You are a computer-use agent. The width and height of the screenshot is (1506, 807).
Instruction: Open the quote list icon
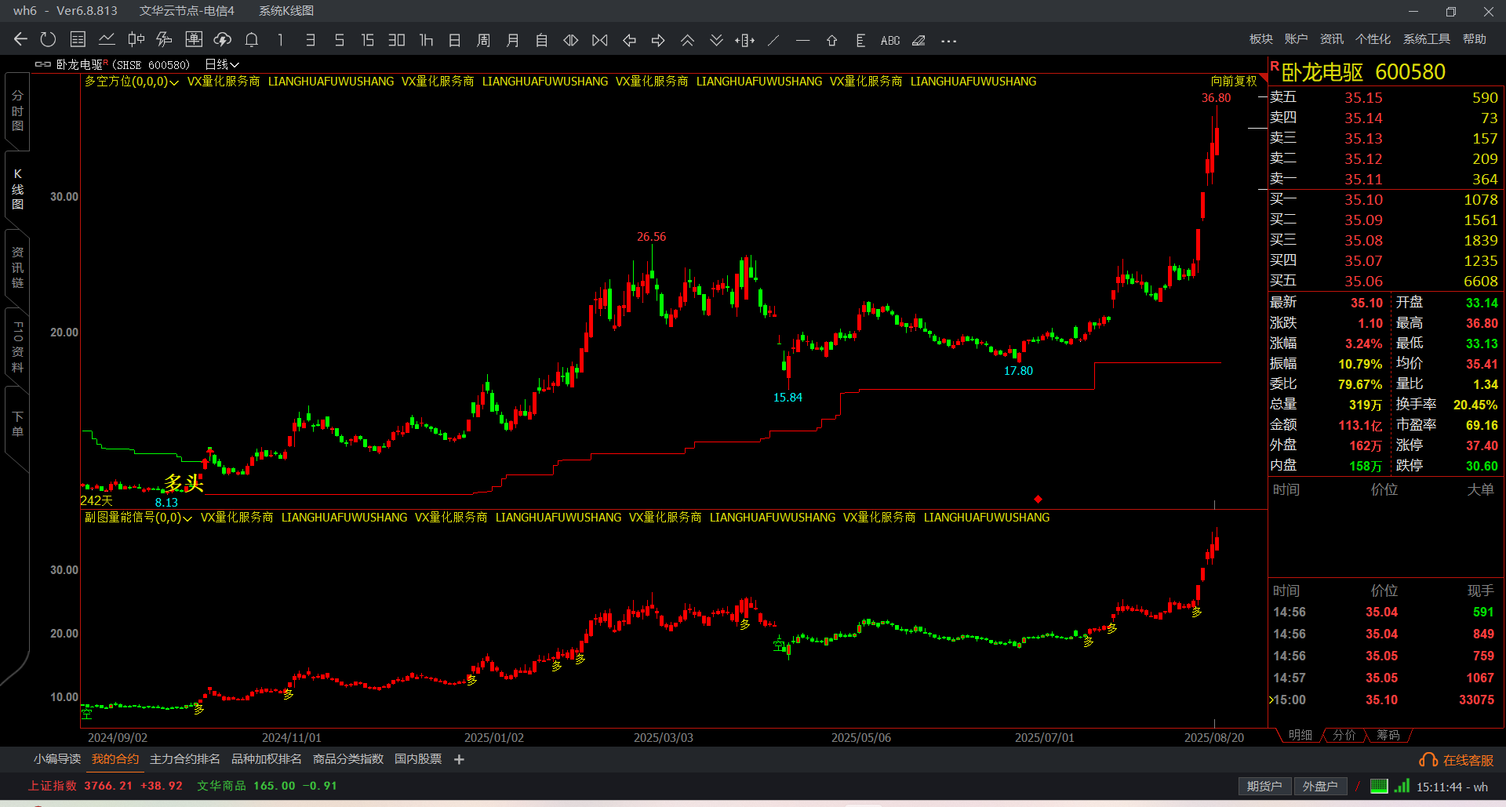coord(78,39)
